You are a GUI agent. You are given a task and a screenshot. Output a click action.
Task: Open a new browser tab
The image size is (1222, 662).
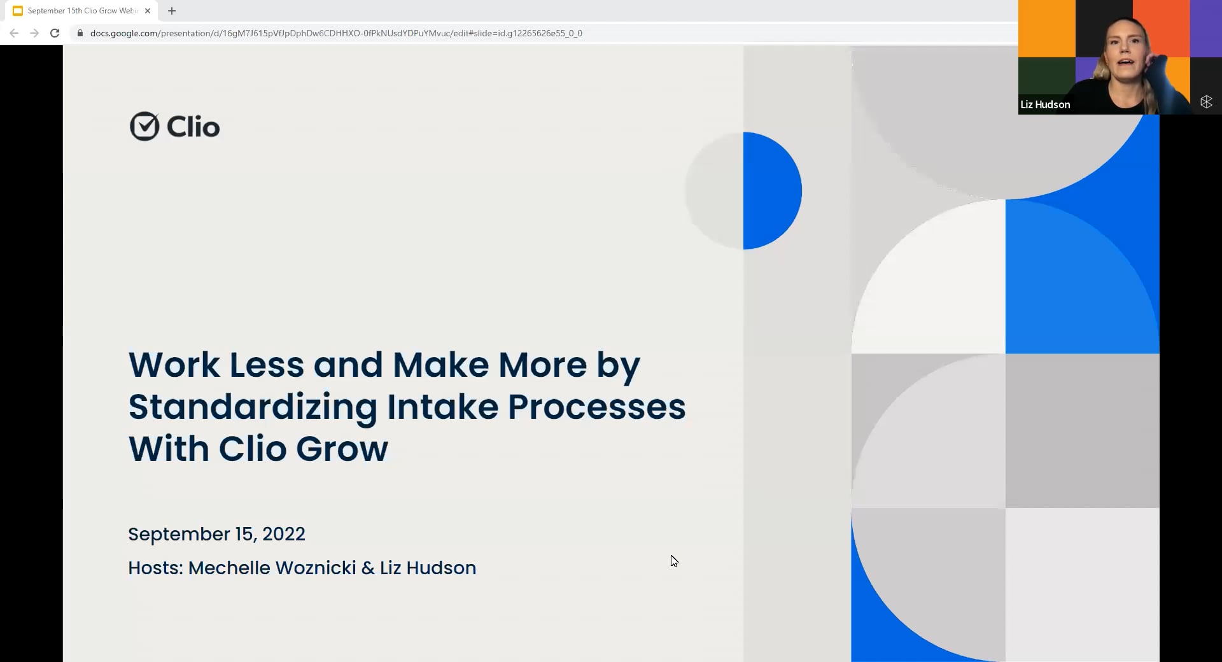(x=171, y=11)
